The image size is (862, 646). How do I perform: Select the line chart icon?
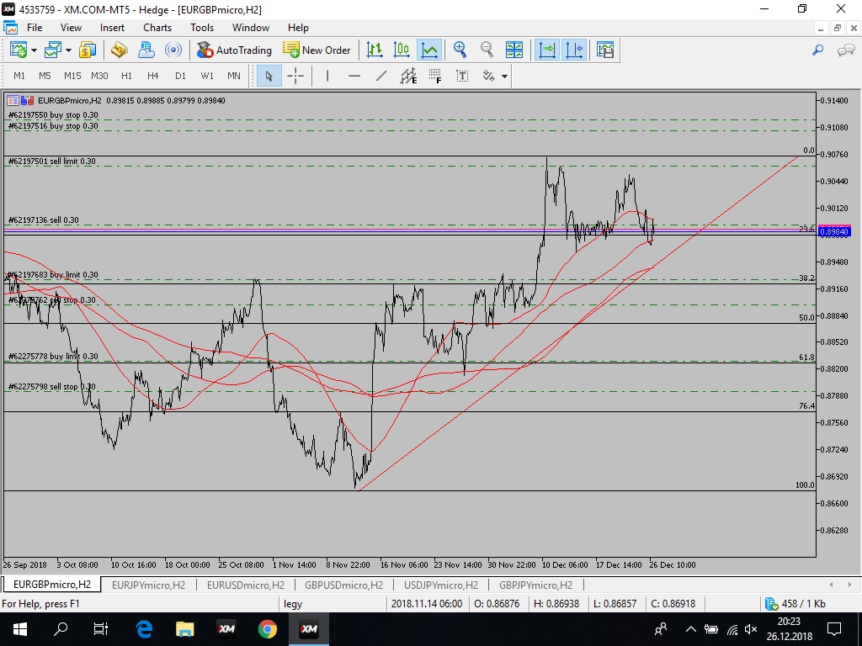pos(429,50)
